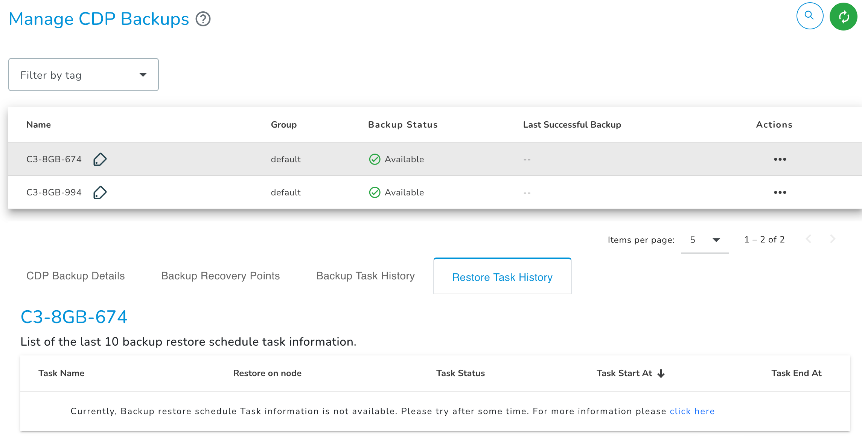
Task: Edit tag icon for C3-8GB-994
Action: pos(100,192)
